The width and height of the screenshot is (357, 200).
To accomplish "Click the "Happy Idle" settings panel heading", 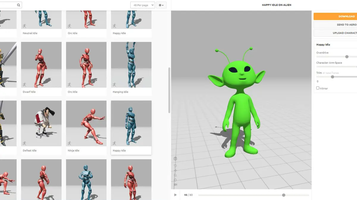I will tap(323, 45).
